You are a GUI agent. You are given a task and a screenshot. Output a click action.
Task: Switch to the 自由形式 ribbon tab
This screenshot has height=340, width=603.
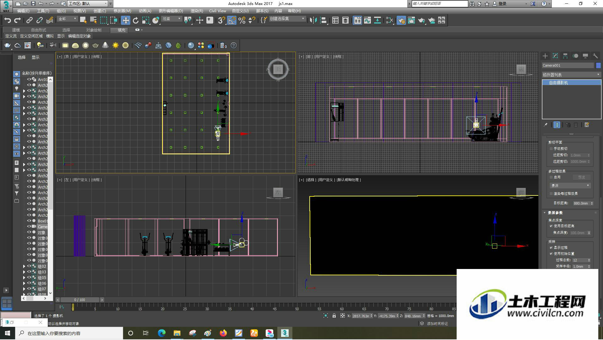pyautogui.click(x=38, y=30)
